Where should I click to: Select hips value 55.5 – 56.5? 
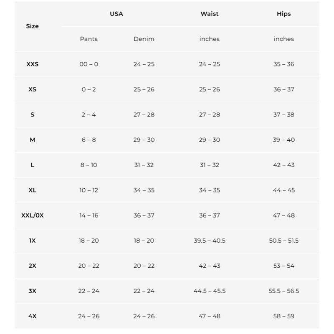pyautogui.click(x=284, y=291)
